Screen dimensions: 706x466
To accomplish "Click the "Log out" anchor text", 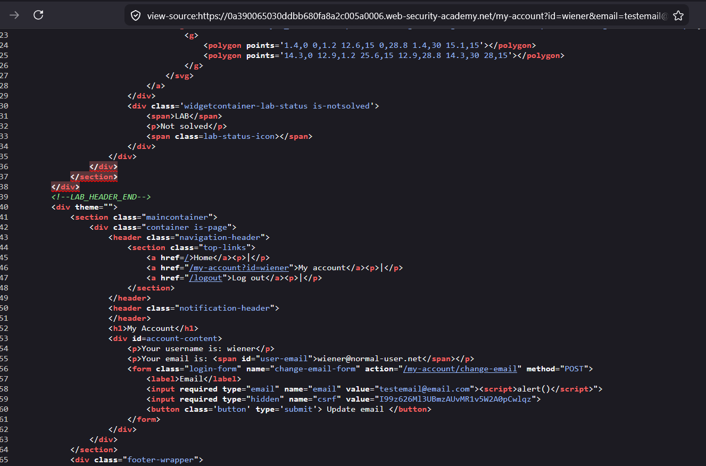I will tap(248, 278).
